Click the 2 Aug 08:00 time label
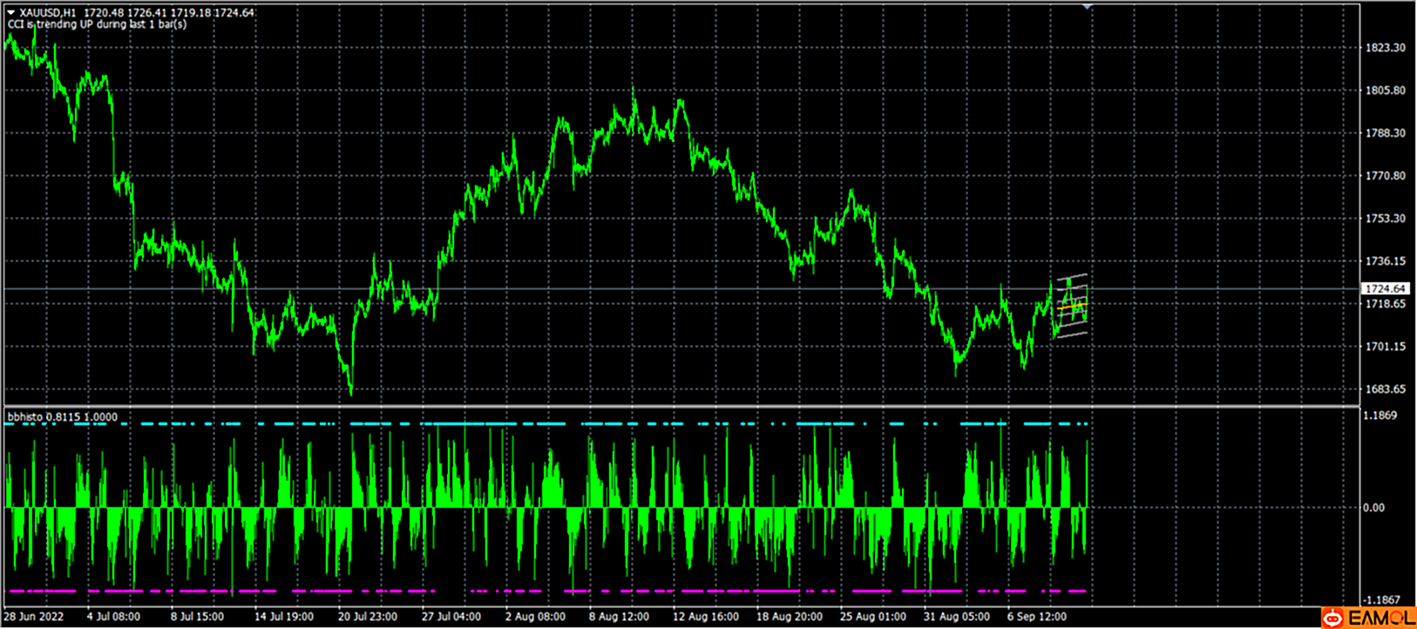Image resolution: width=1417 pixels, height=629 pixels. [535, 617]
